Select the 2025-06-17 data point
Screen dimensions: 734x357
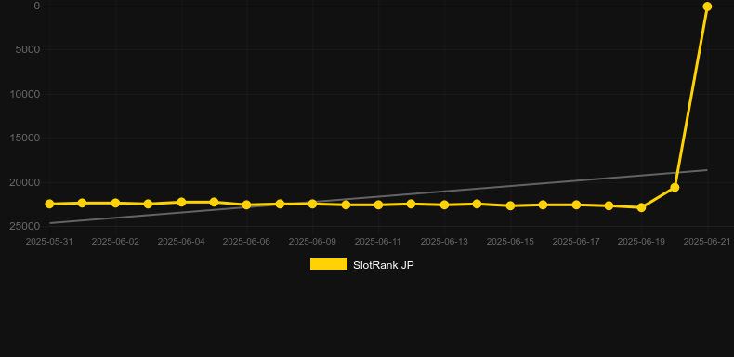click(576, 205)
